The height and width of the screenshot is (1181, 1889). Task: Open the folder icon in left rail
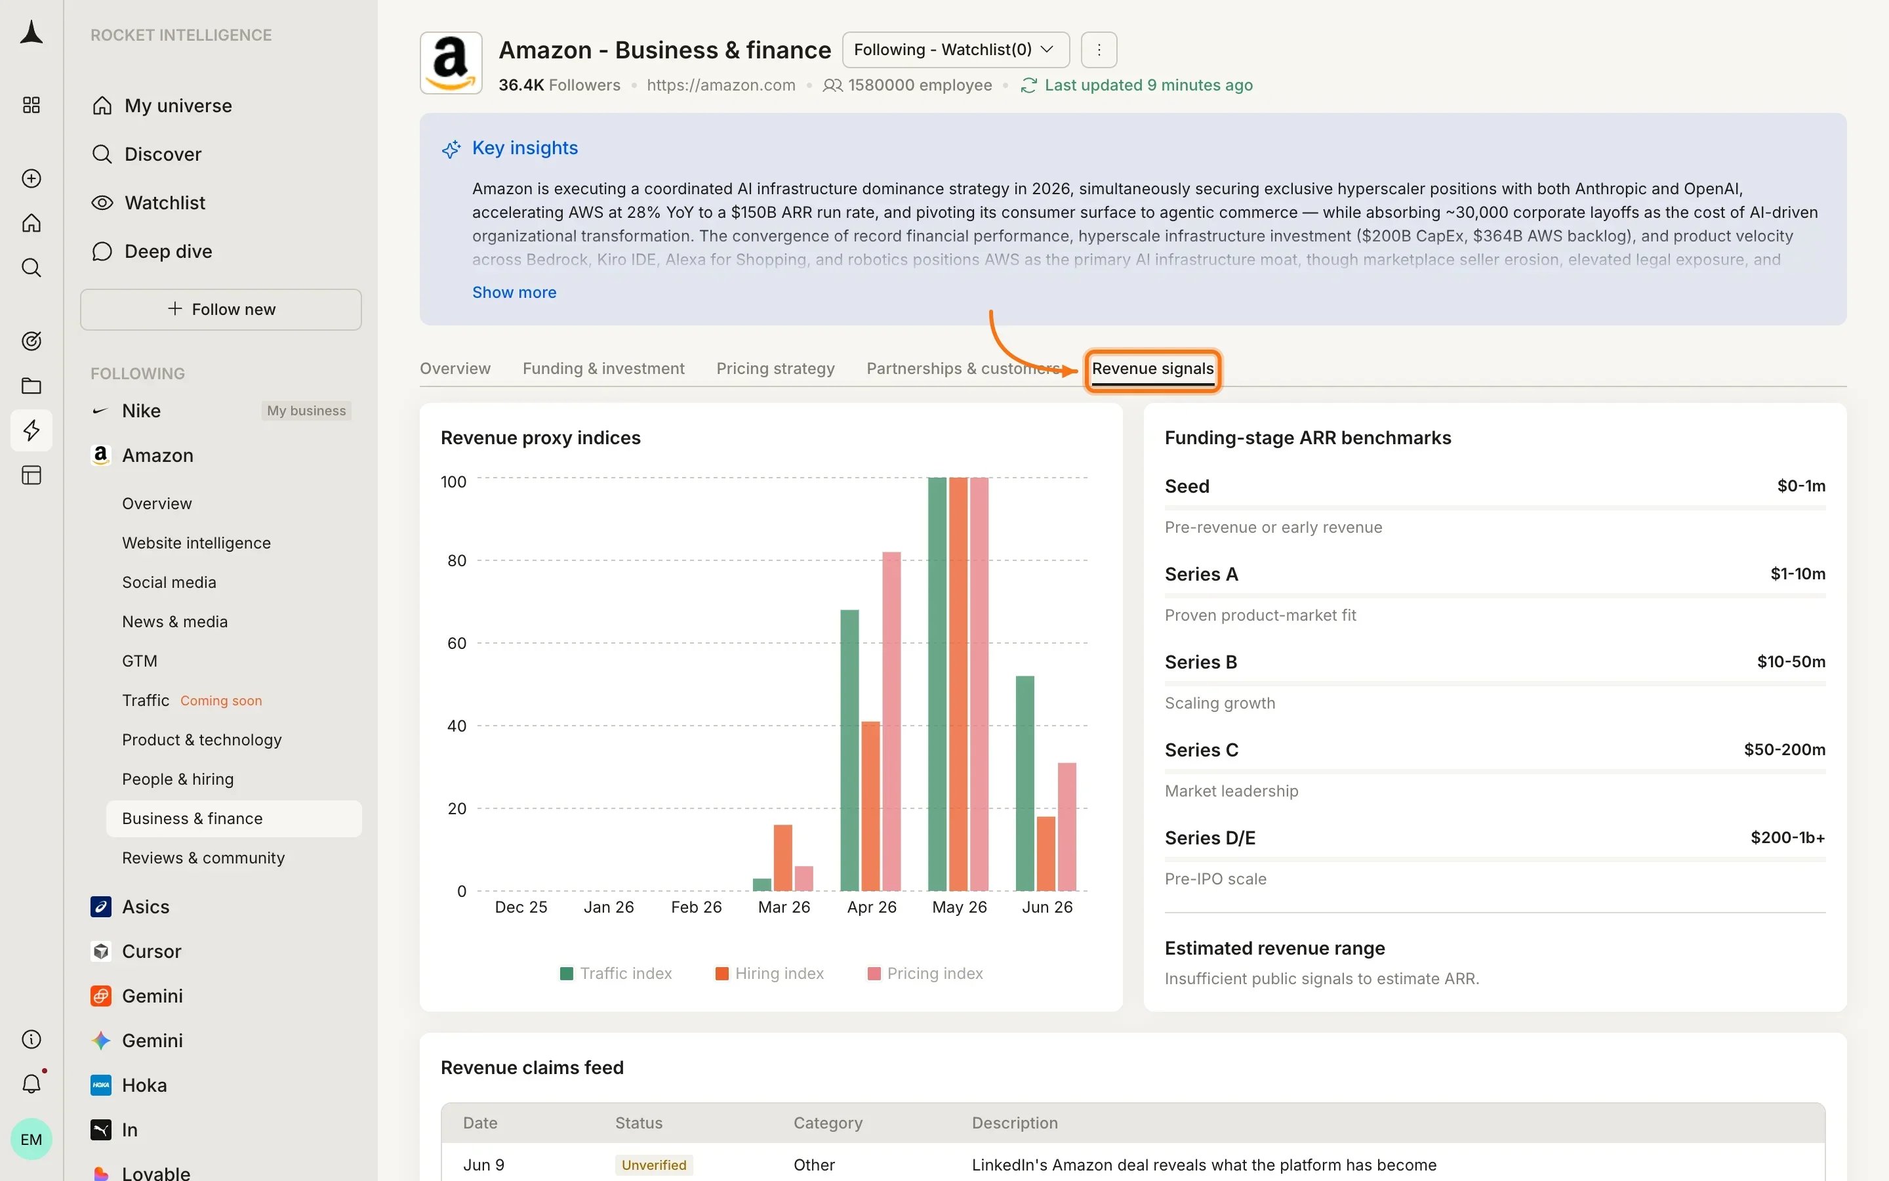(31, 386)
